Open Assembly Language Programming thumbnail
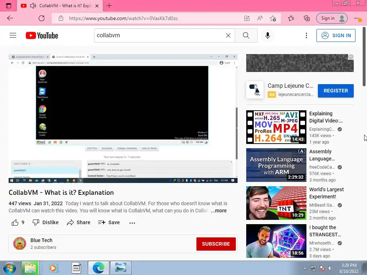The height and width of the screenshot is (275, 367). tap(276, 165)
